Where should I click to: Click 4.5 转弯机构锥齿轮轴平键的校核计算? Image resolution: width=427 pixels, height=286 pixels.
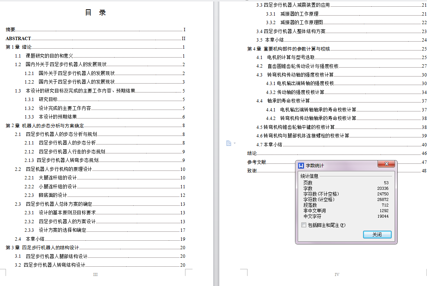342,127
